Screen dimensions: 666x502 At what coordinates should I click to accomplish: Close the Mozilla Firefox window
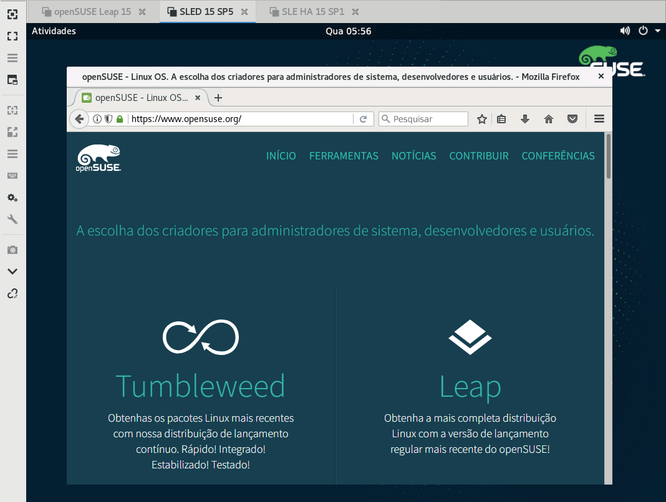601,77
